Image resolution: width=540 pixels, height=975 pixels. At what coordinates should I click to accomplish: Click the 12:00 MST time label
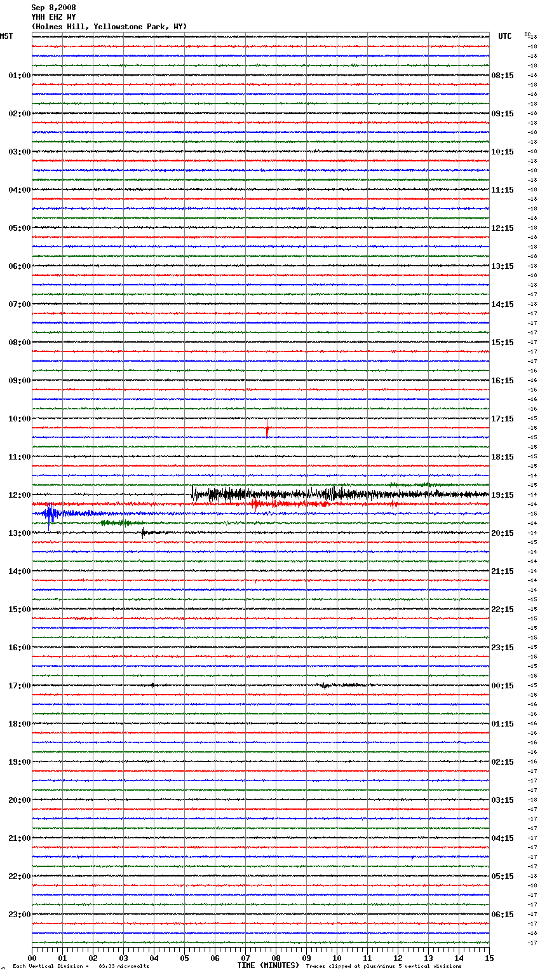pyautogui.click(x=19, y=495)
